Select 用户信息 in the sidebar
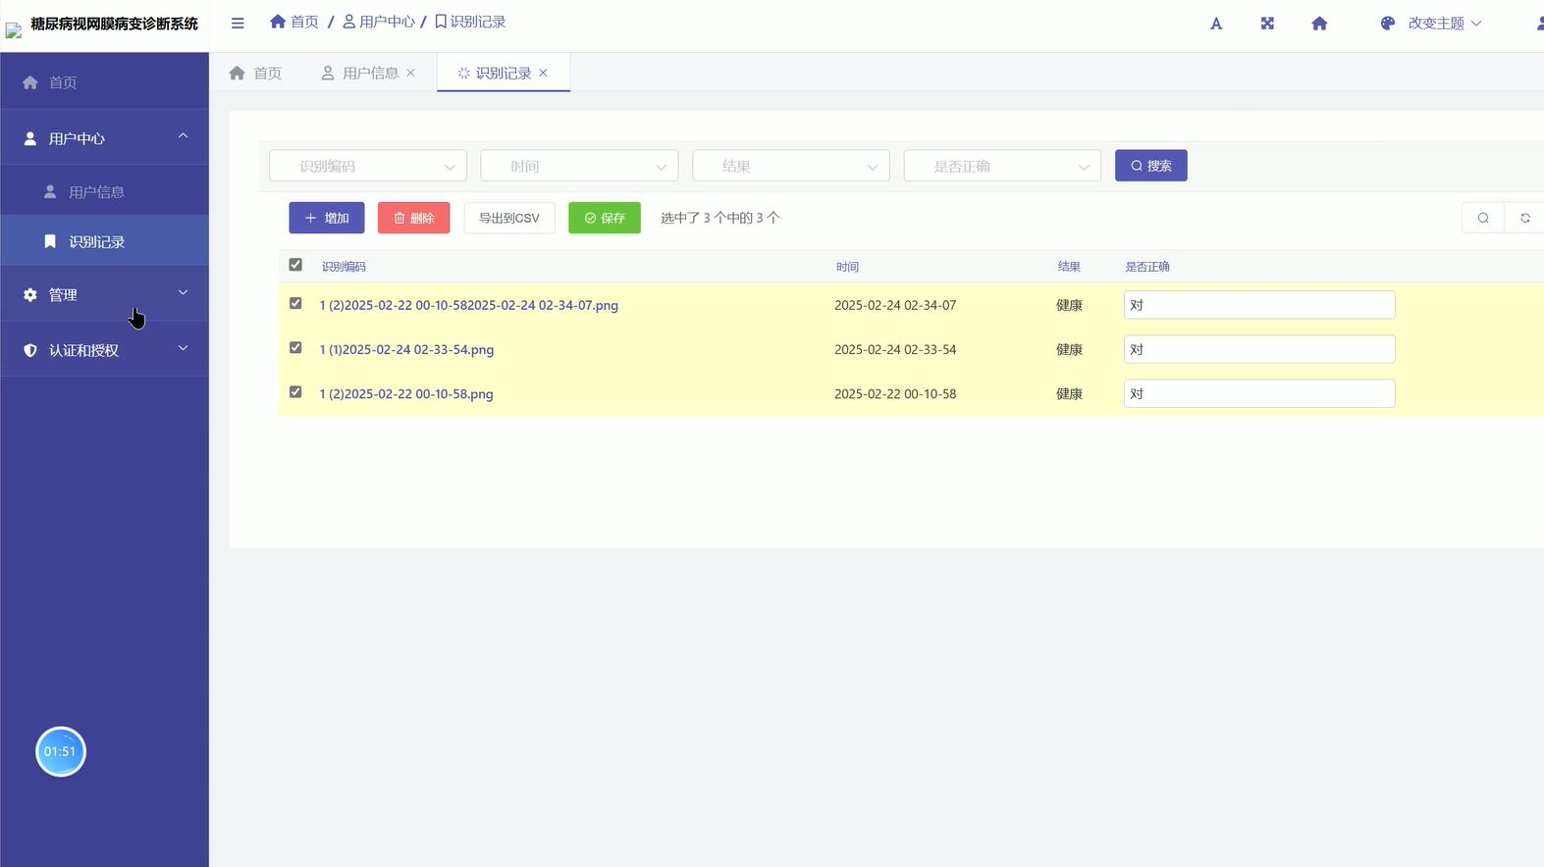This screenshot has height=867, width=1544. click(96, 192)
